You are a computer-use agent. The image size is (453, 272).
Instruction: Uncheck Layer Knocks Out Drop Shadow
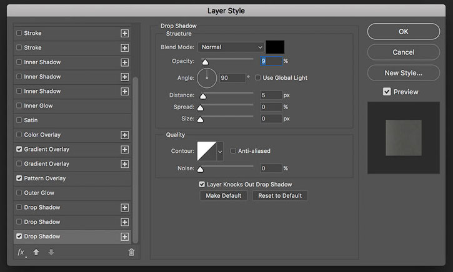[202, 184]
